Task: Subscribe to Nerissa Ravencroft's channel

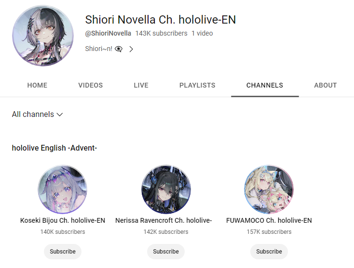Action: pos(166,251)
